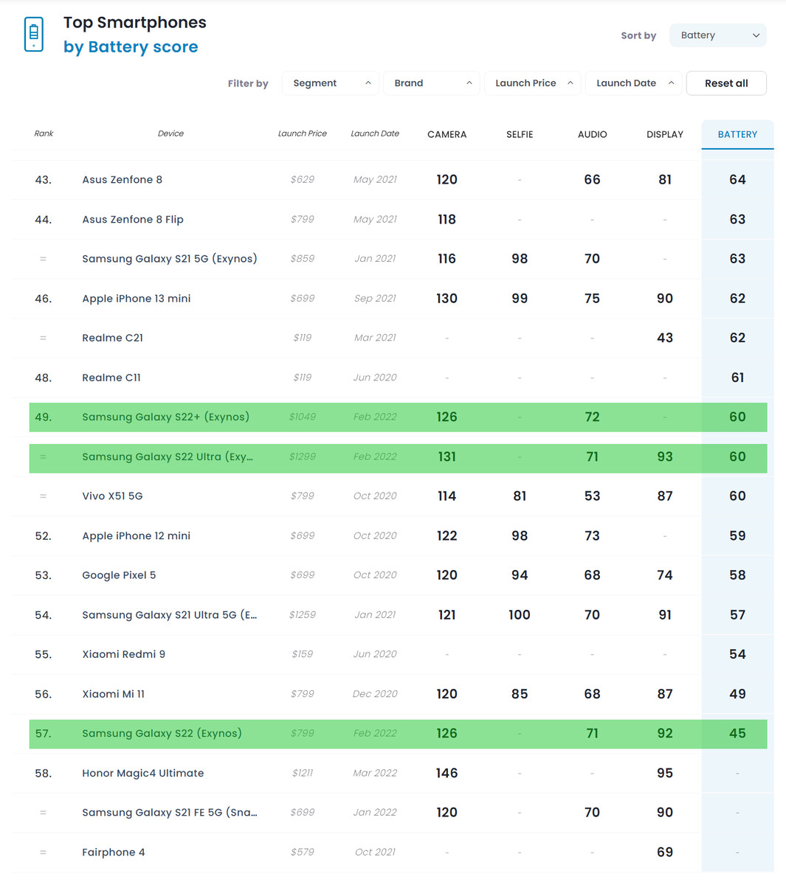
Task: View the Honor Magic4 Ultimate entry
Action: [x=143, y=773]
